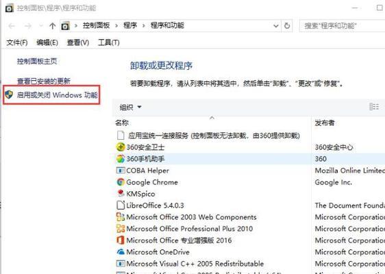The width and height of the screenshot is (385, 274).
Task: Click 控制面板 breadcrumb in address bar
Action: pyautogui.click(x=96, y=25)
